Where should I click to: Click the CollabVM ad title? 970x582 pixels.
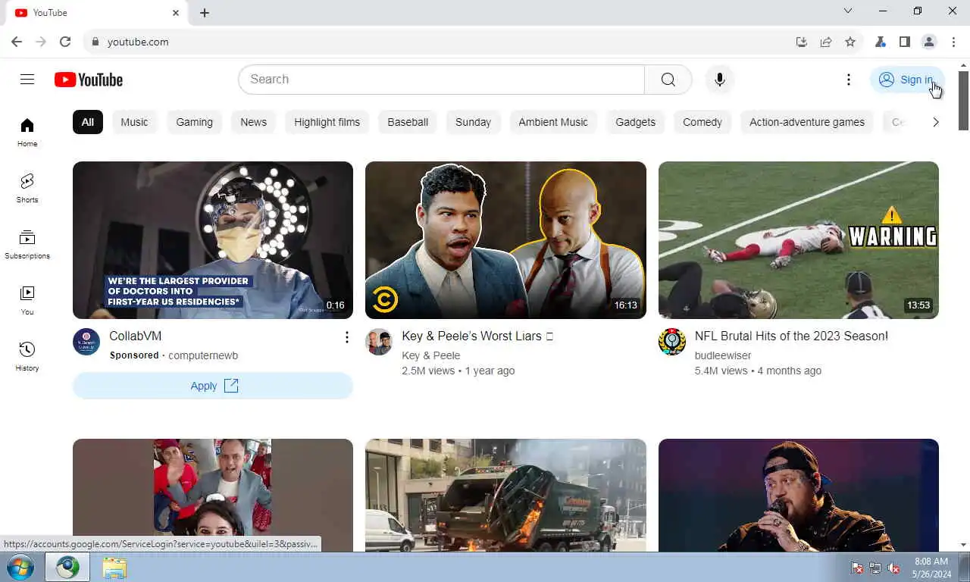[136, 336]
